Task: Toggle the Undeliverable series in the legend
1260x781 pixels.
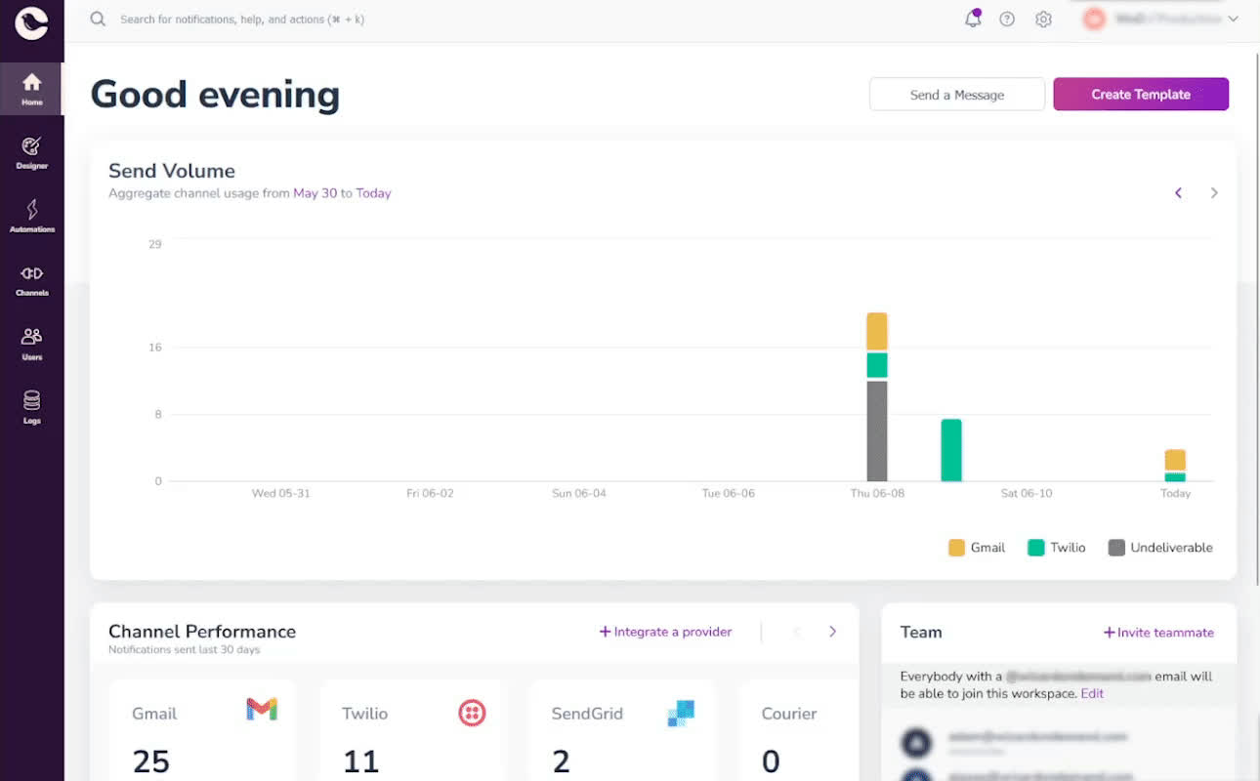Action: click(x=1160, y=548)
